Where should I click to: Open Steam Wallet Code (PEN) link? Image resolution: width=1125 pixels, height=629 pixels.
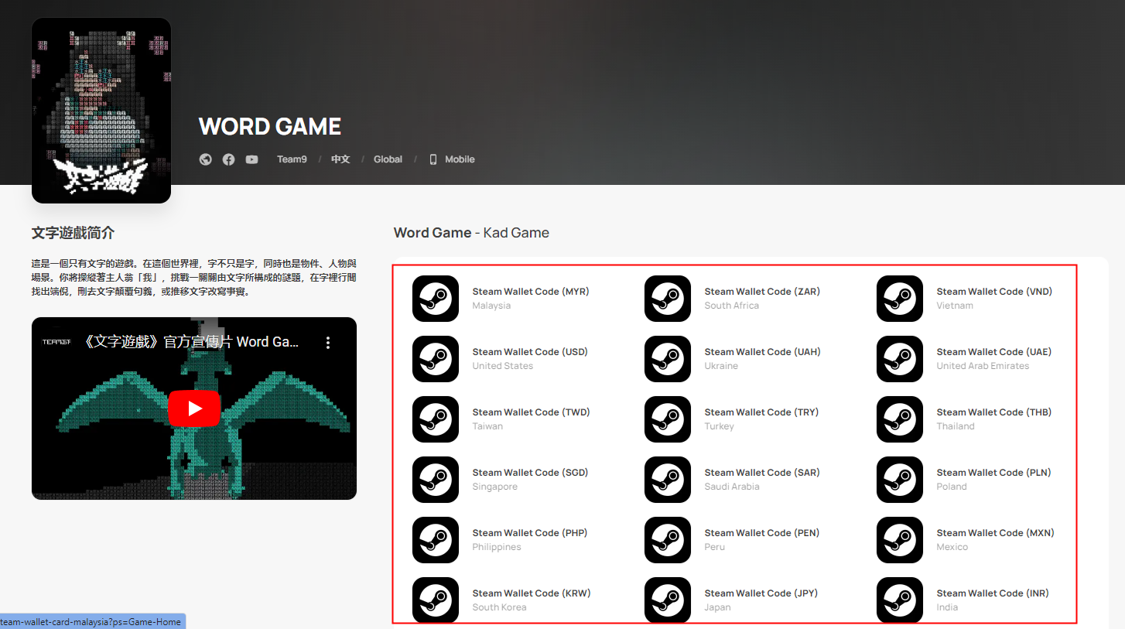(x=762, y=533)
